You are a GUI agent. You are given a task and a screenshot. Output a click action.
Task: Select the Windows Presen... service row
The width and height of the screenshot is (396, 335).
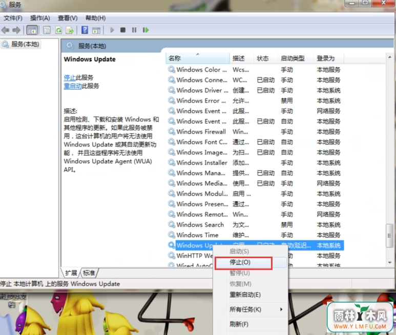255,204
